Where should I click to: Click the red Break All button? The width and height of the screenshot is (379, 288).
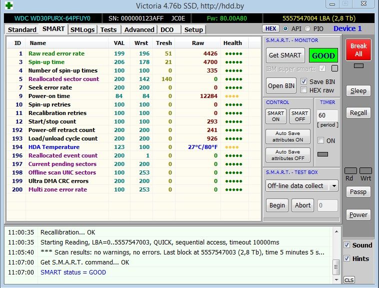[358, 50]
